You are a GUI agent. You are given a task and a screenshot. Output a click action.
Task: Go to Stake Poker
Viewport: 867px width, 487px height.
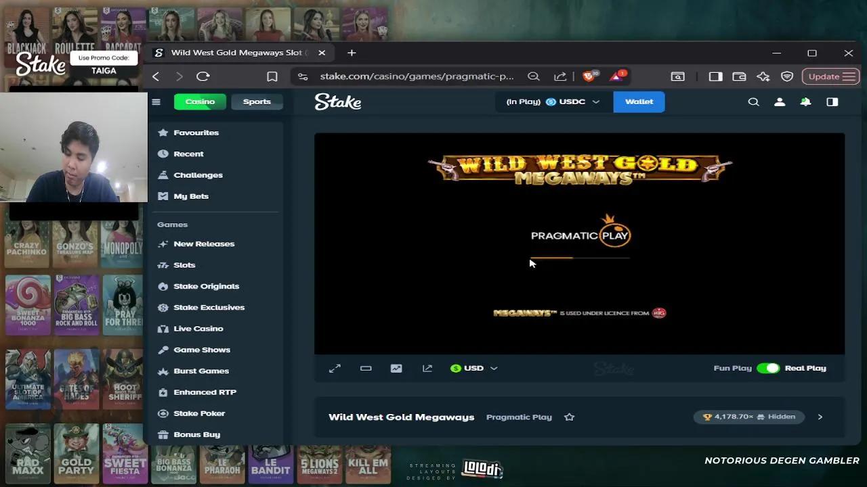[199, 413]
